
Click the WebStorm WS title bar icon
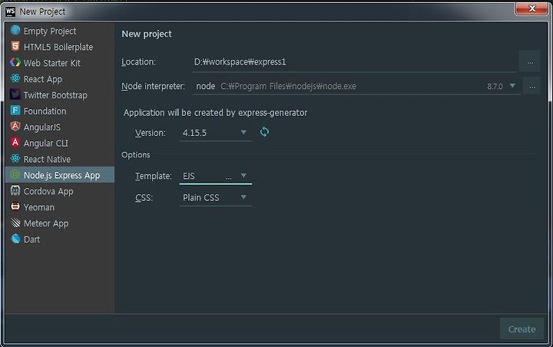[10, 12]
